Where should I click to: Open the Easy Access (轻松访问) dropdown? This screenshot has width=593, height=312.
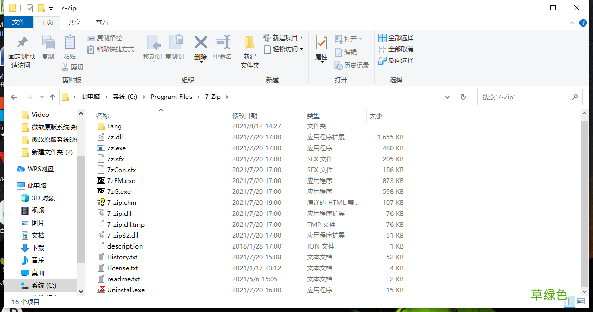283,49
